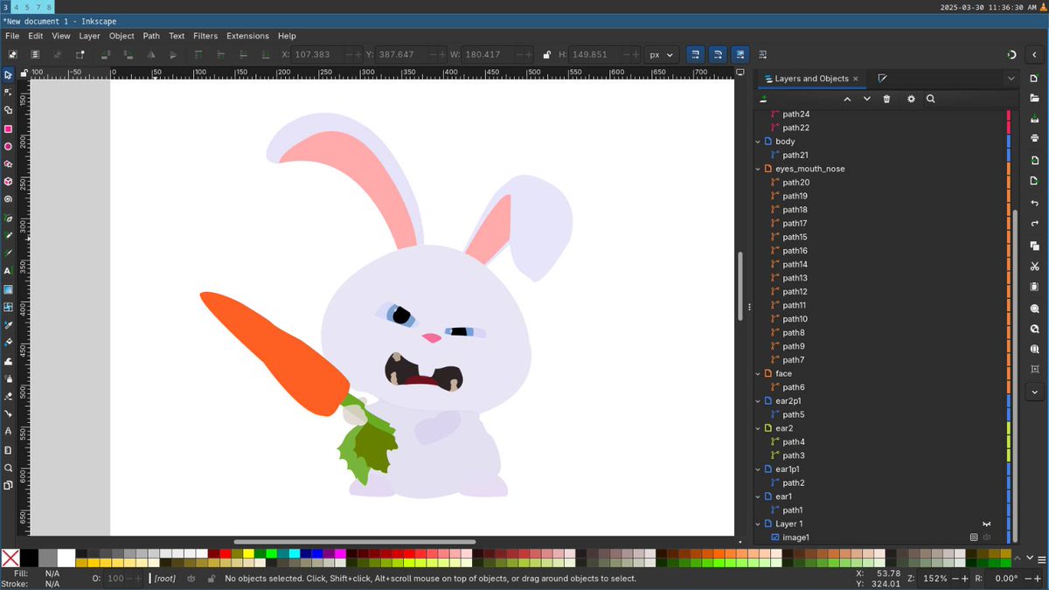1049x590 pixels.
Task: Open layers panel settings gear
Action: click(x=911, y=99)
